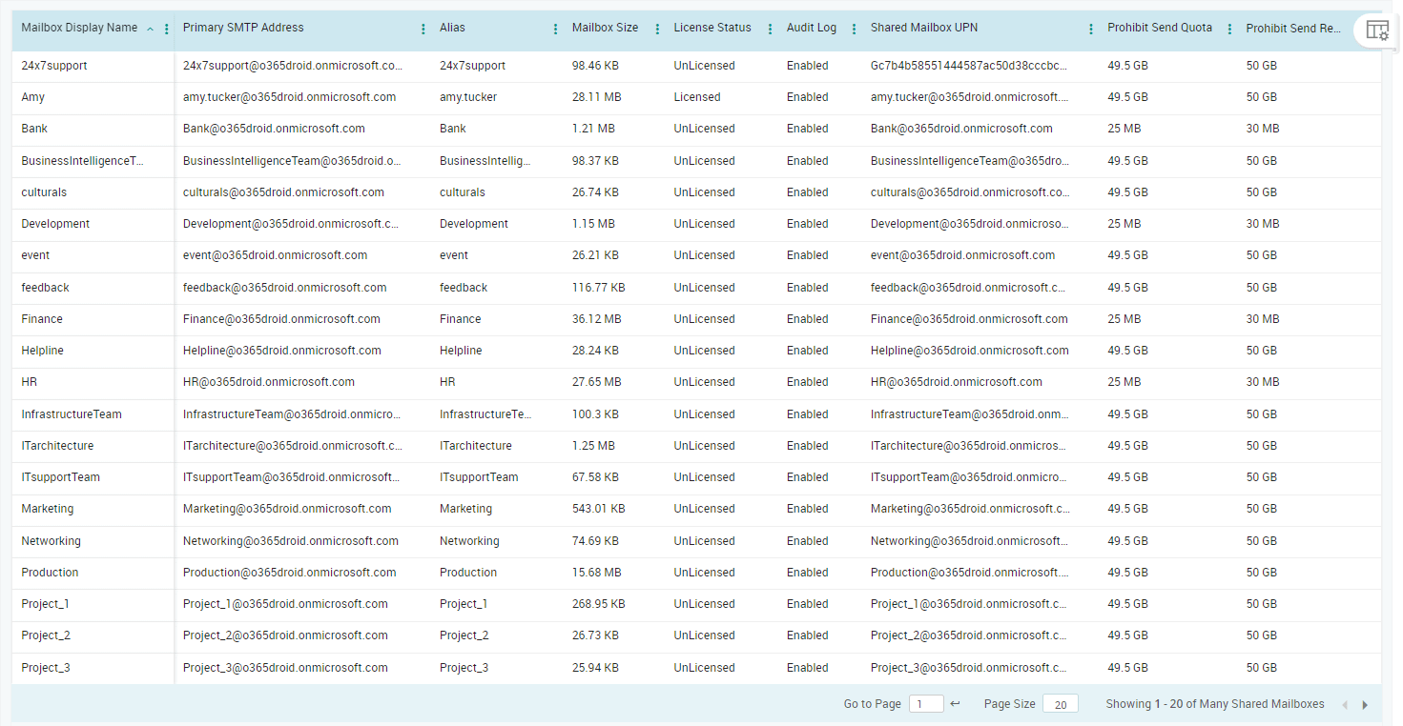Click the sort arrow on Mailbox Display Name
This screenshot has width=1403, height=726.
click(150, 28)
